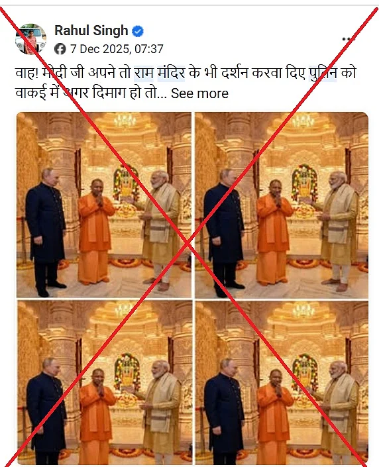Open the three-dot post options menu

pyautogui.click(x=348, y=39)
